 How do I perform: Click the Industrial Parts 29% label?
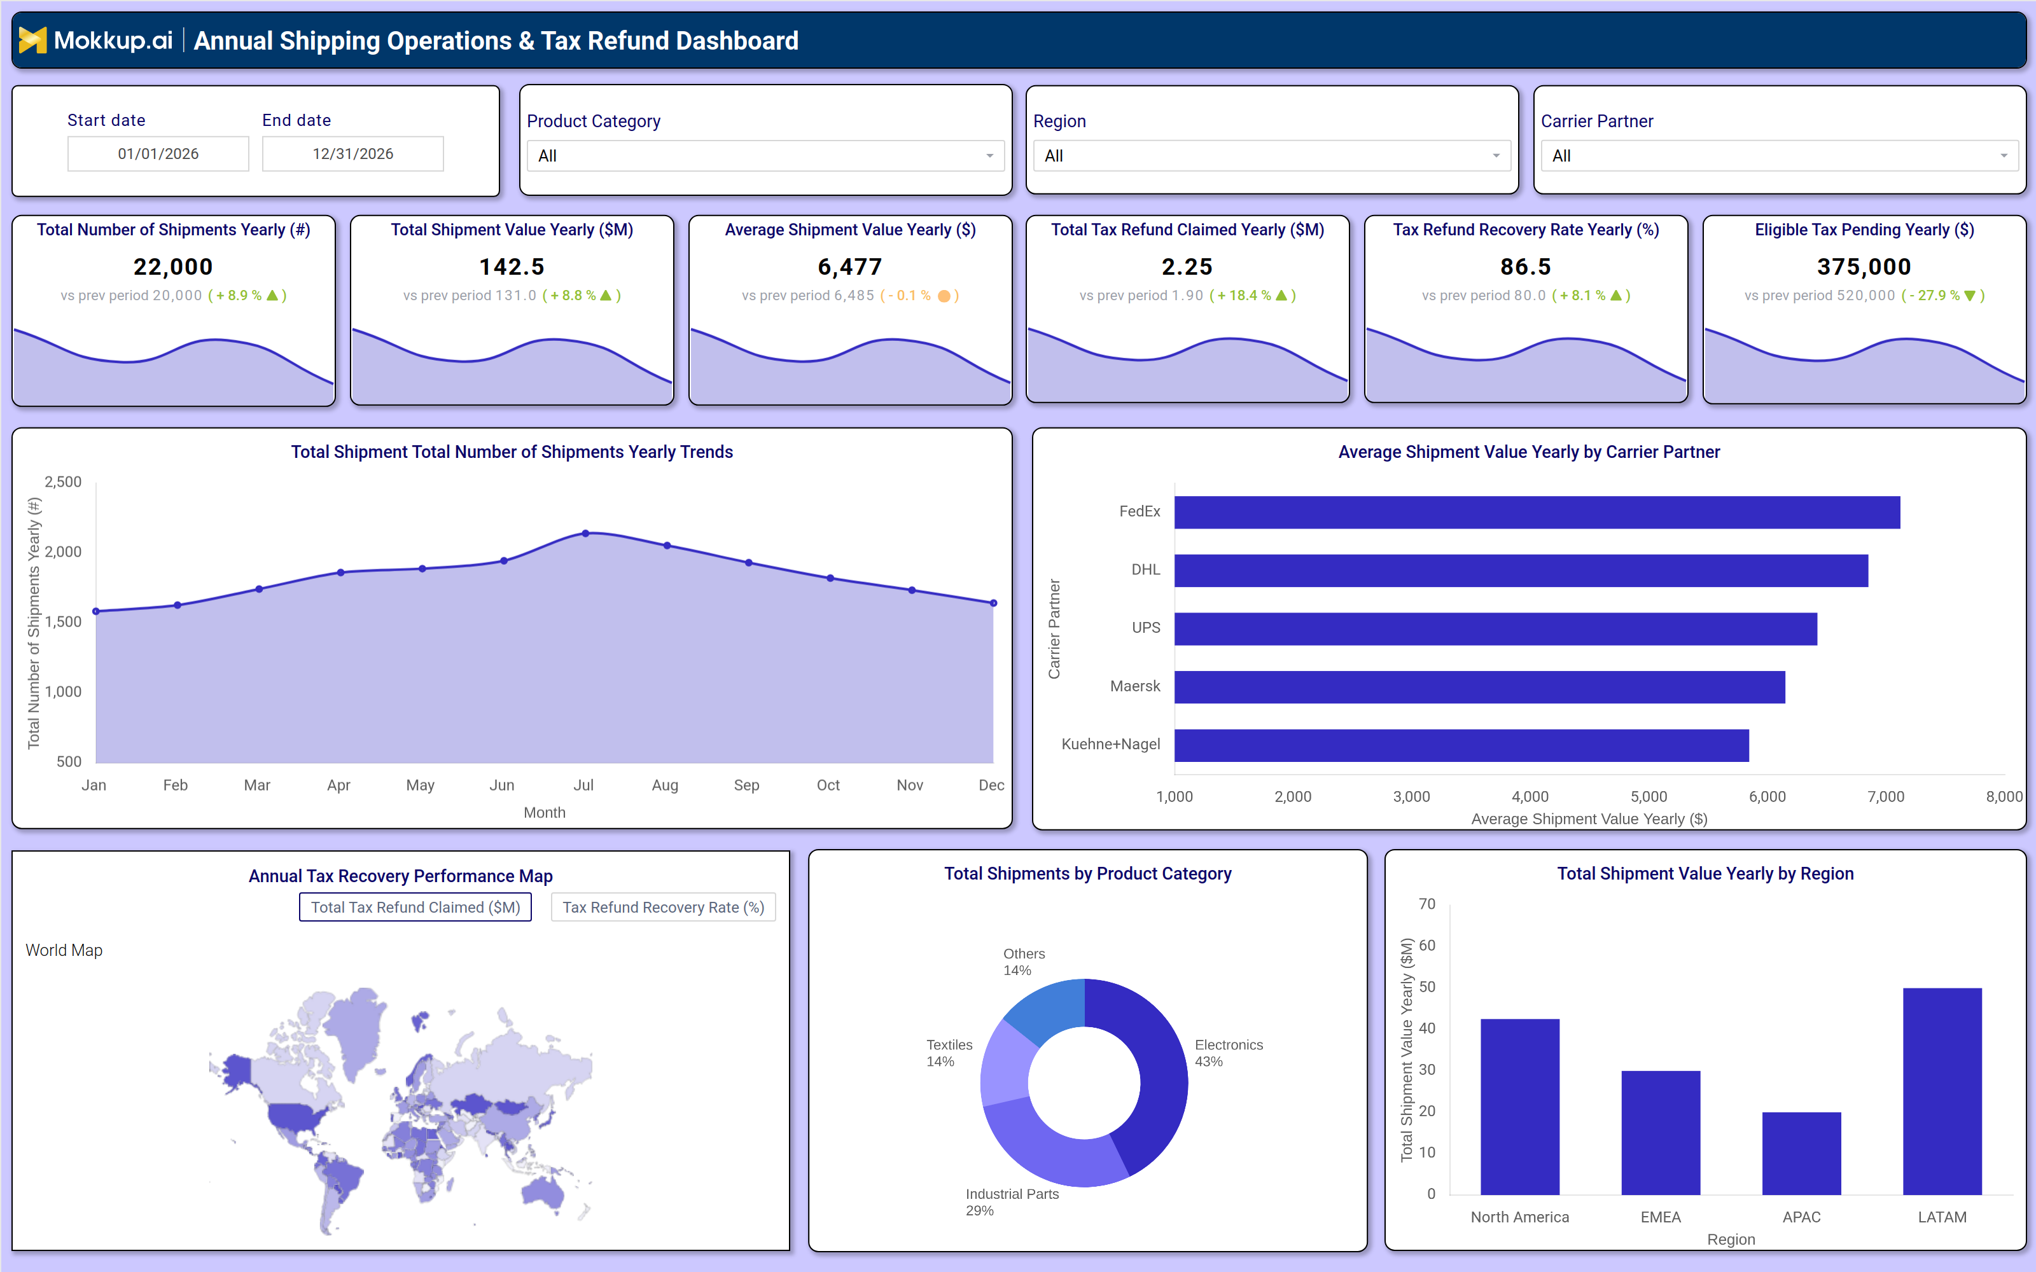tap(1012, 1202)
